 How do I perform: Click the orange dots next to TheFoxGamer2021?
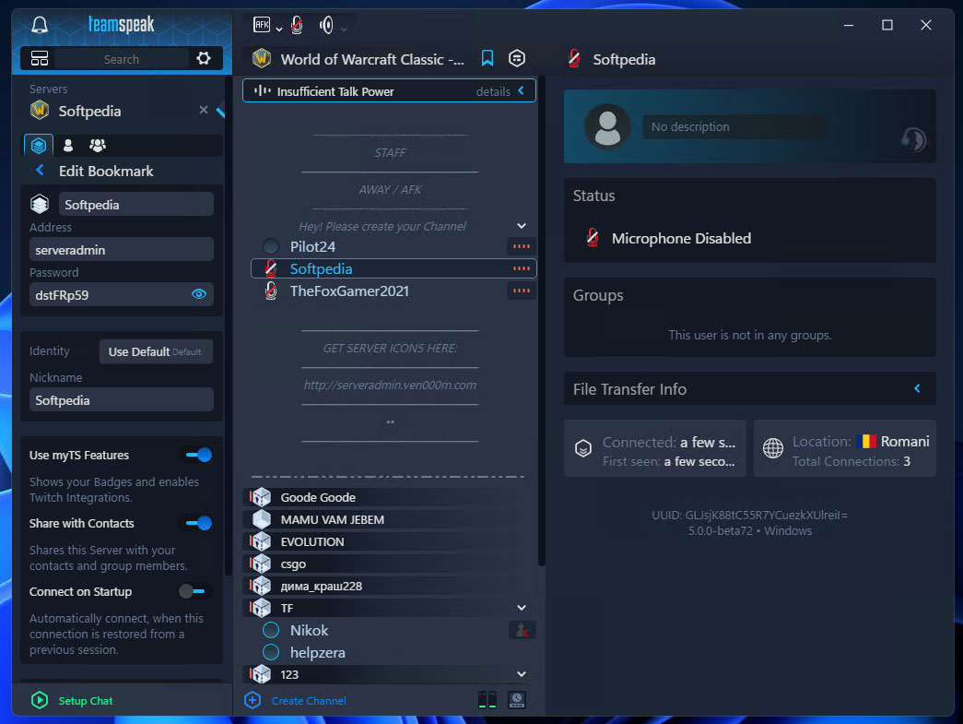point(522,291)
